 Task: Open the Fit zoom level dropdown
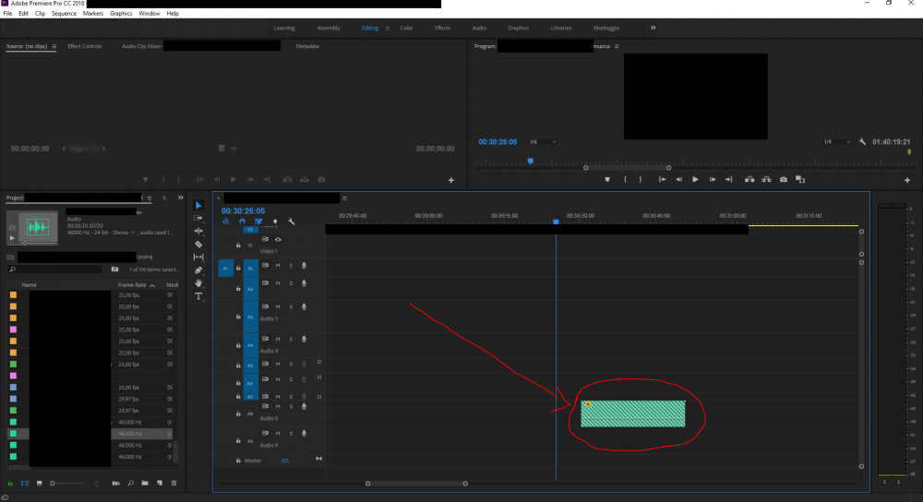coord(543,141)
